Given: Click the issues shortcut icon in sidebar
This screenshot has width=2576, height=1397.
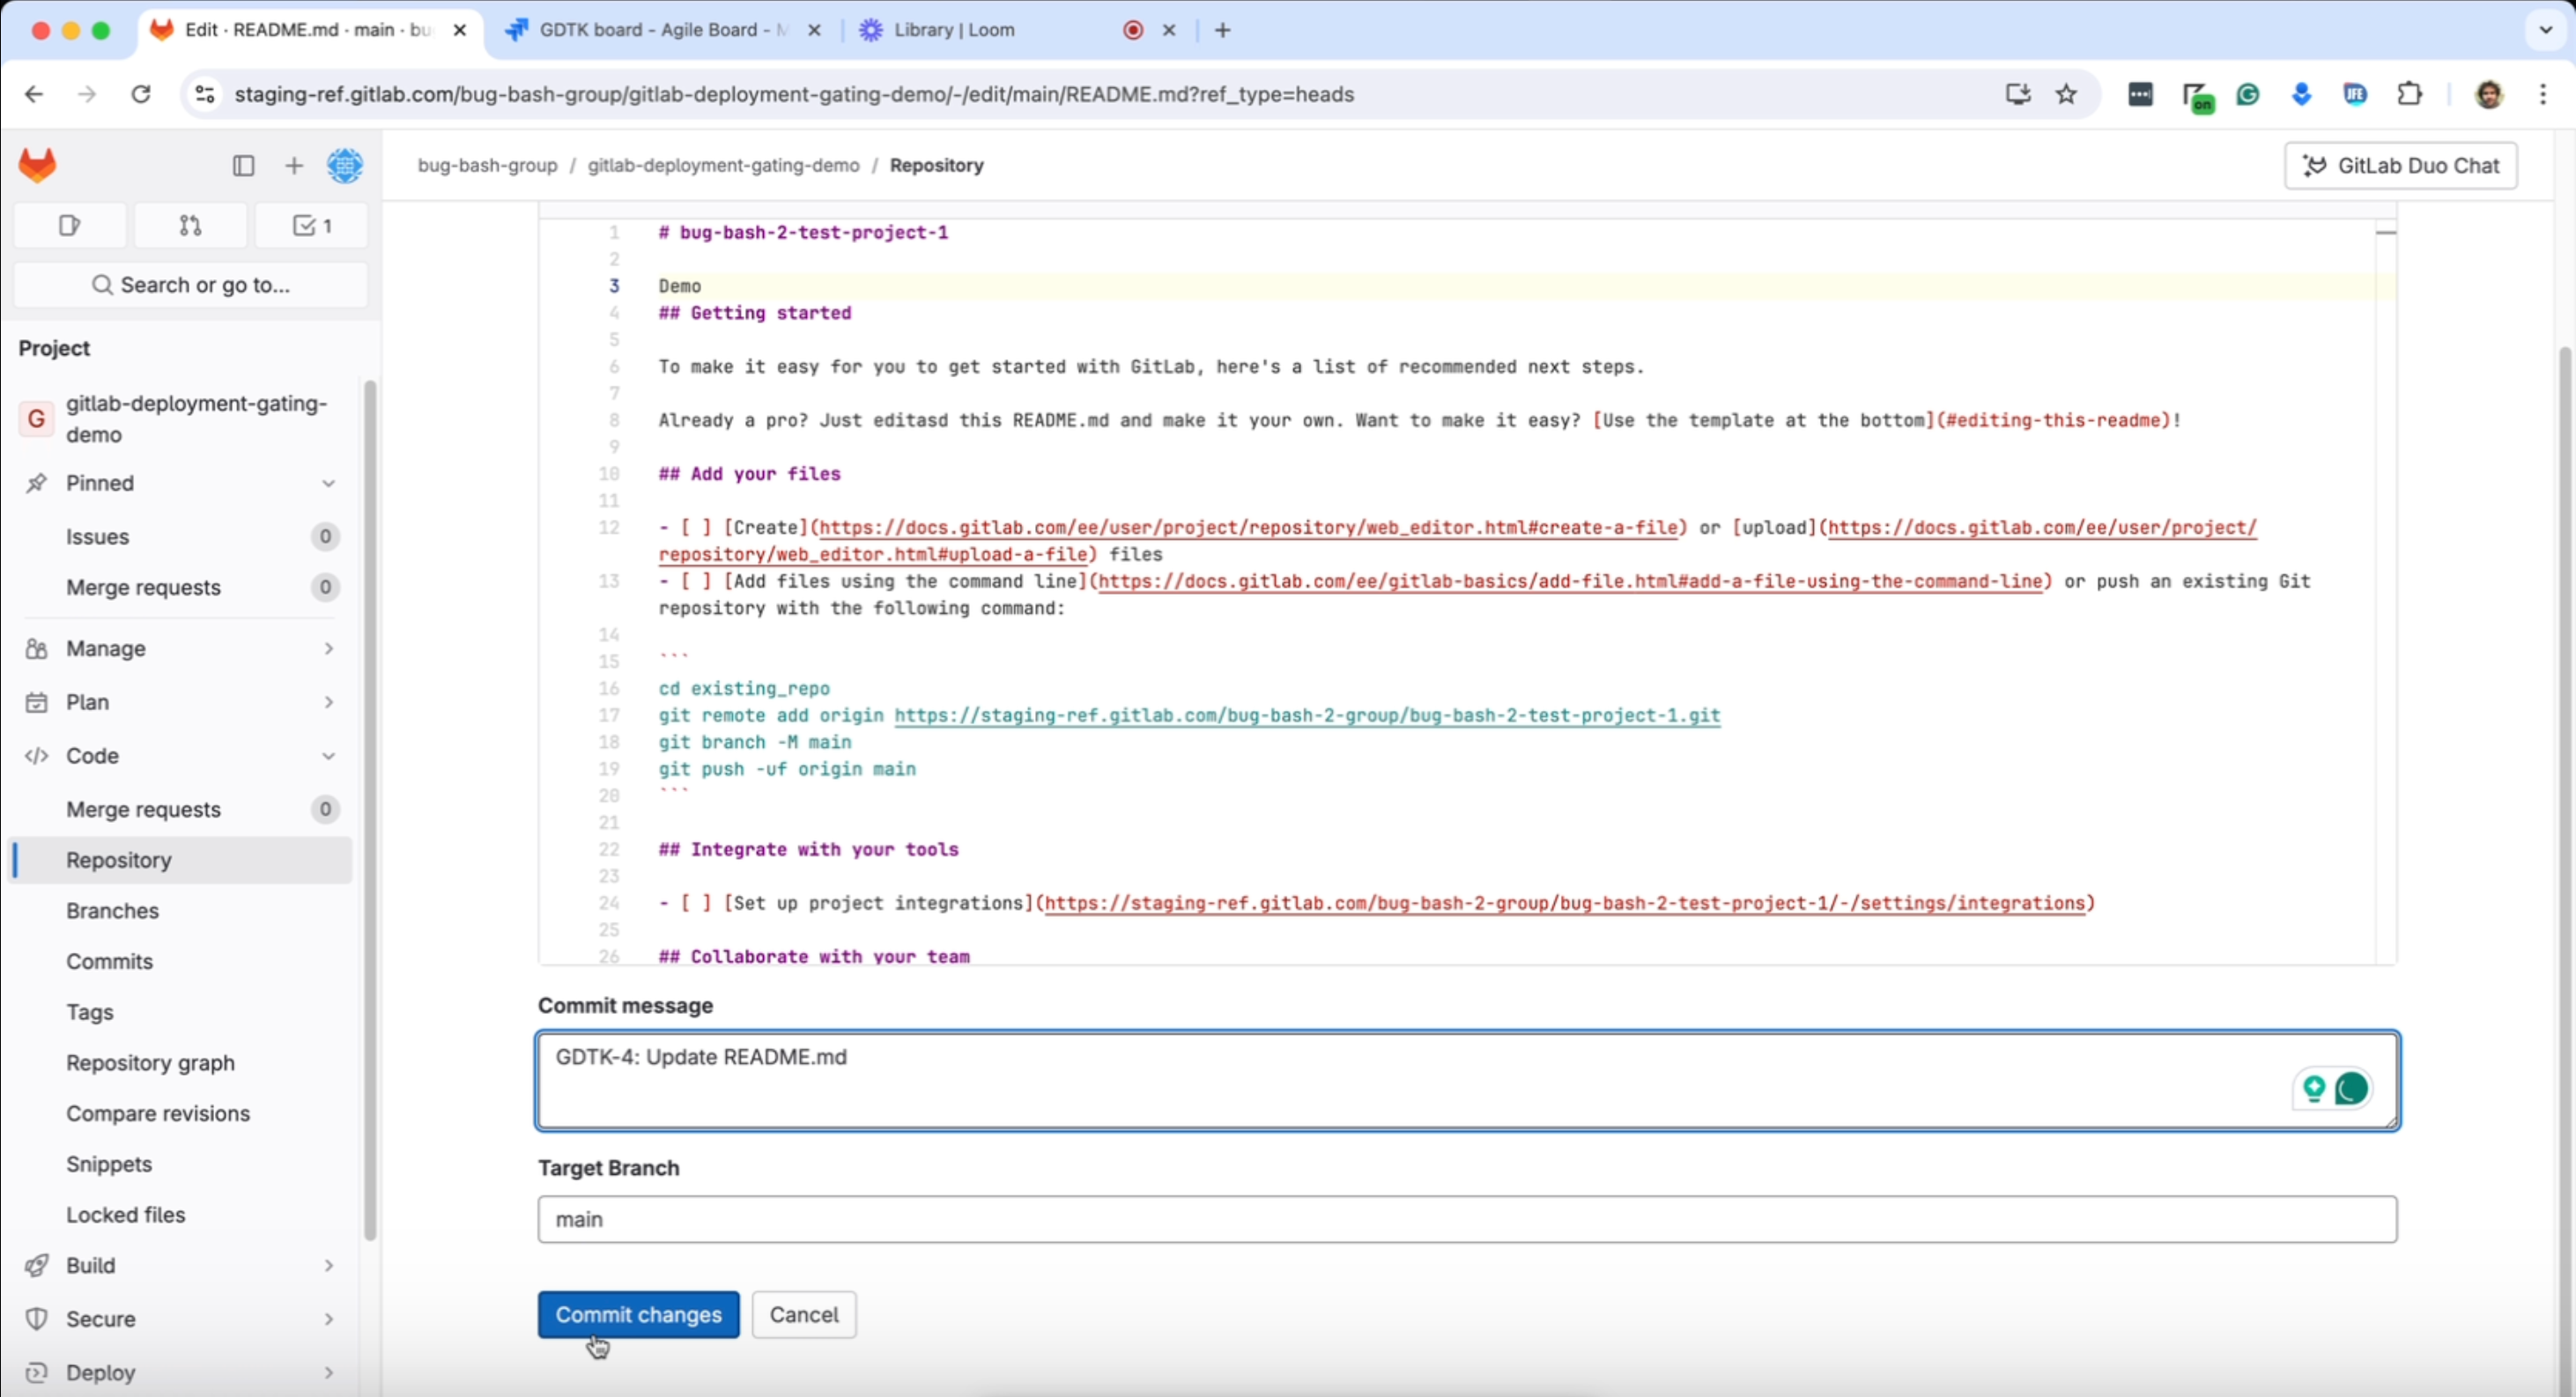Looking at the screenshot, I should click(69, 225).
